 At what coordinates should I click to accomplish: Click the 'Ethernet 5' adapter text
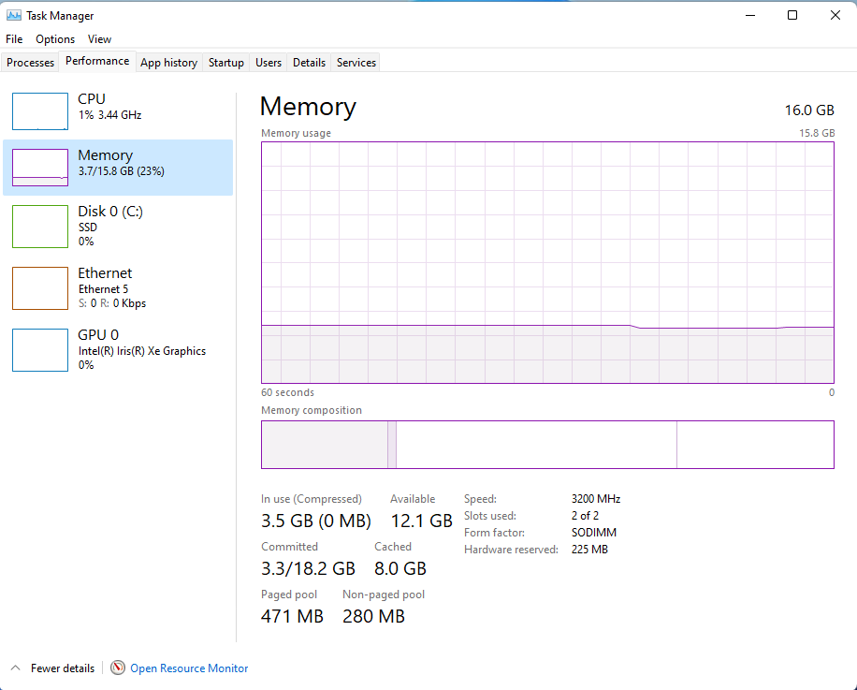pyautogui.click(x=103, y=289)
